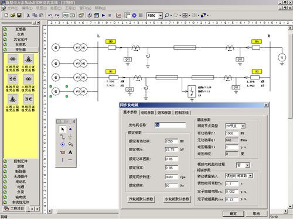Click the Undo arrow icon
Screen dimensions: 293x219
pos(50,15)
